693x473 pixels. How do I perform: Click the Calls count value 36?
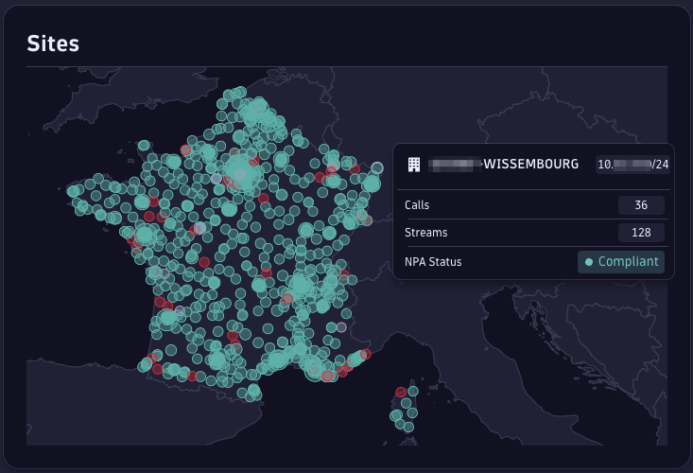click(641, 205)
